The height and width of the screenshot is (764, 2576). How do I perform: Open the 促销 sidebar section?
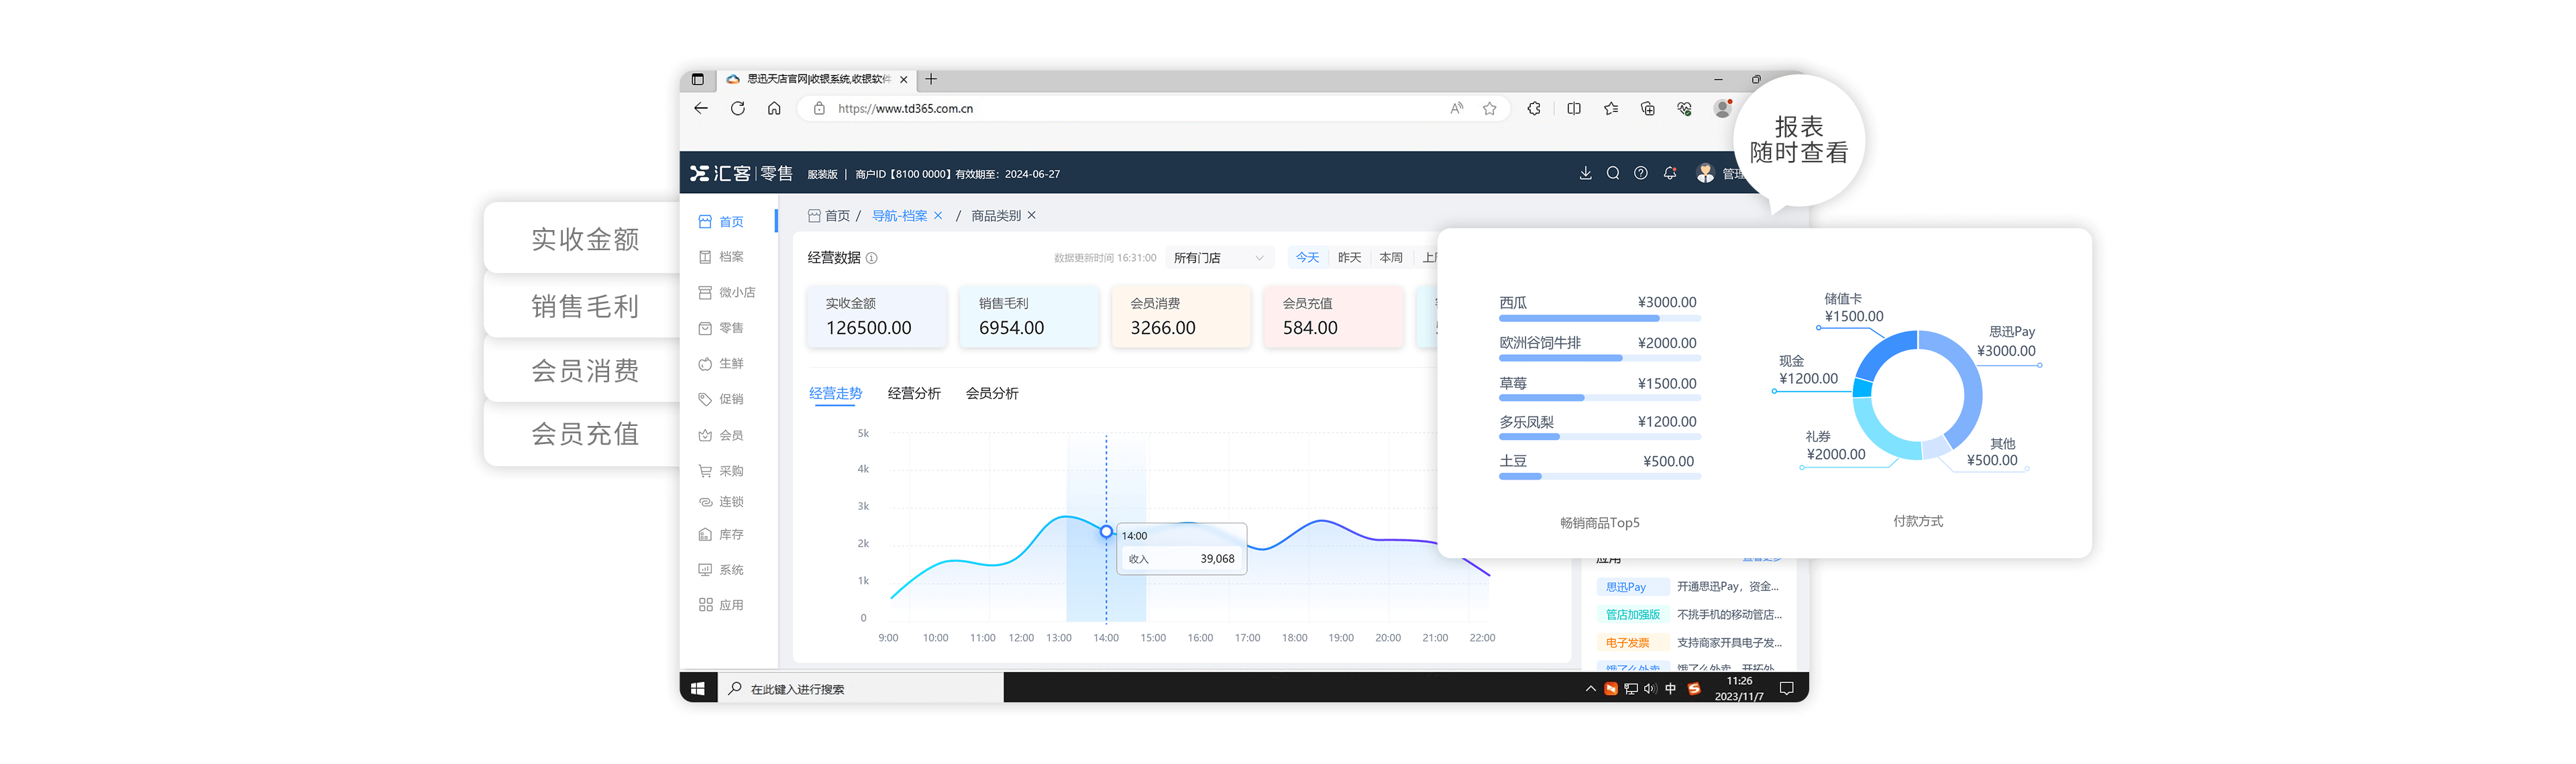(721, 399)
